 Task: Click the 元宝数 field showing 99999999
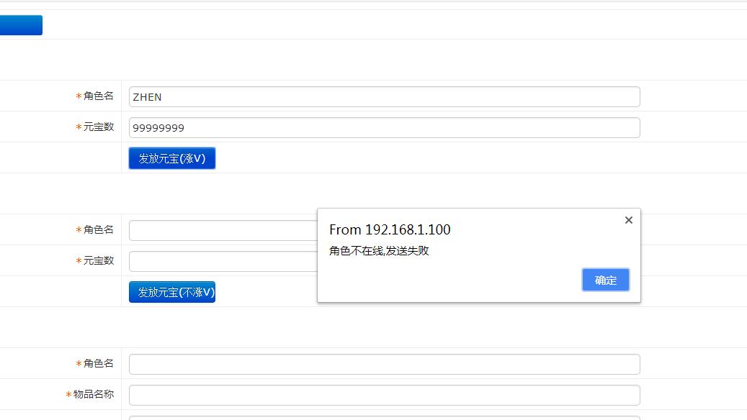click(x=384, y=128)
